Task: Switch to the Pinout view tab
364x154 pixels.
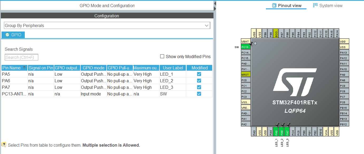Action: (x=287, y=6)
